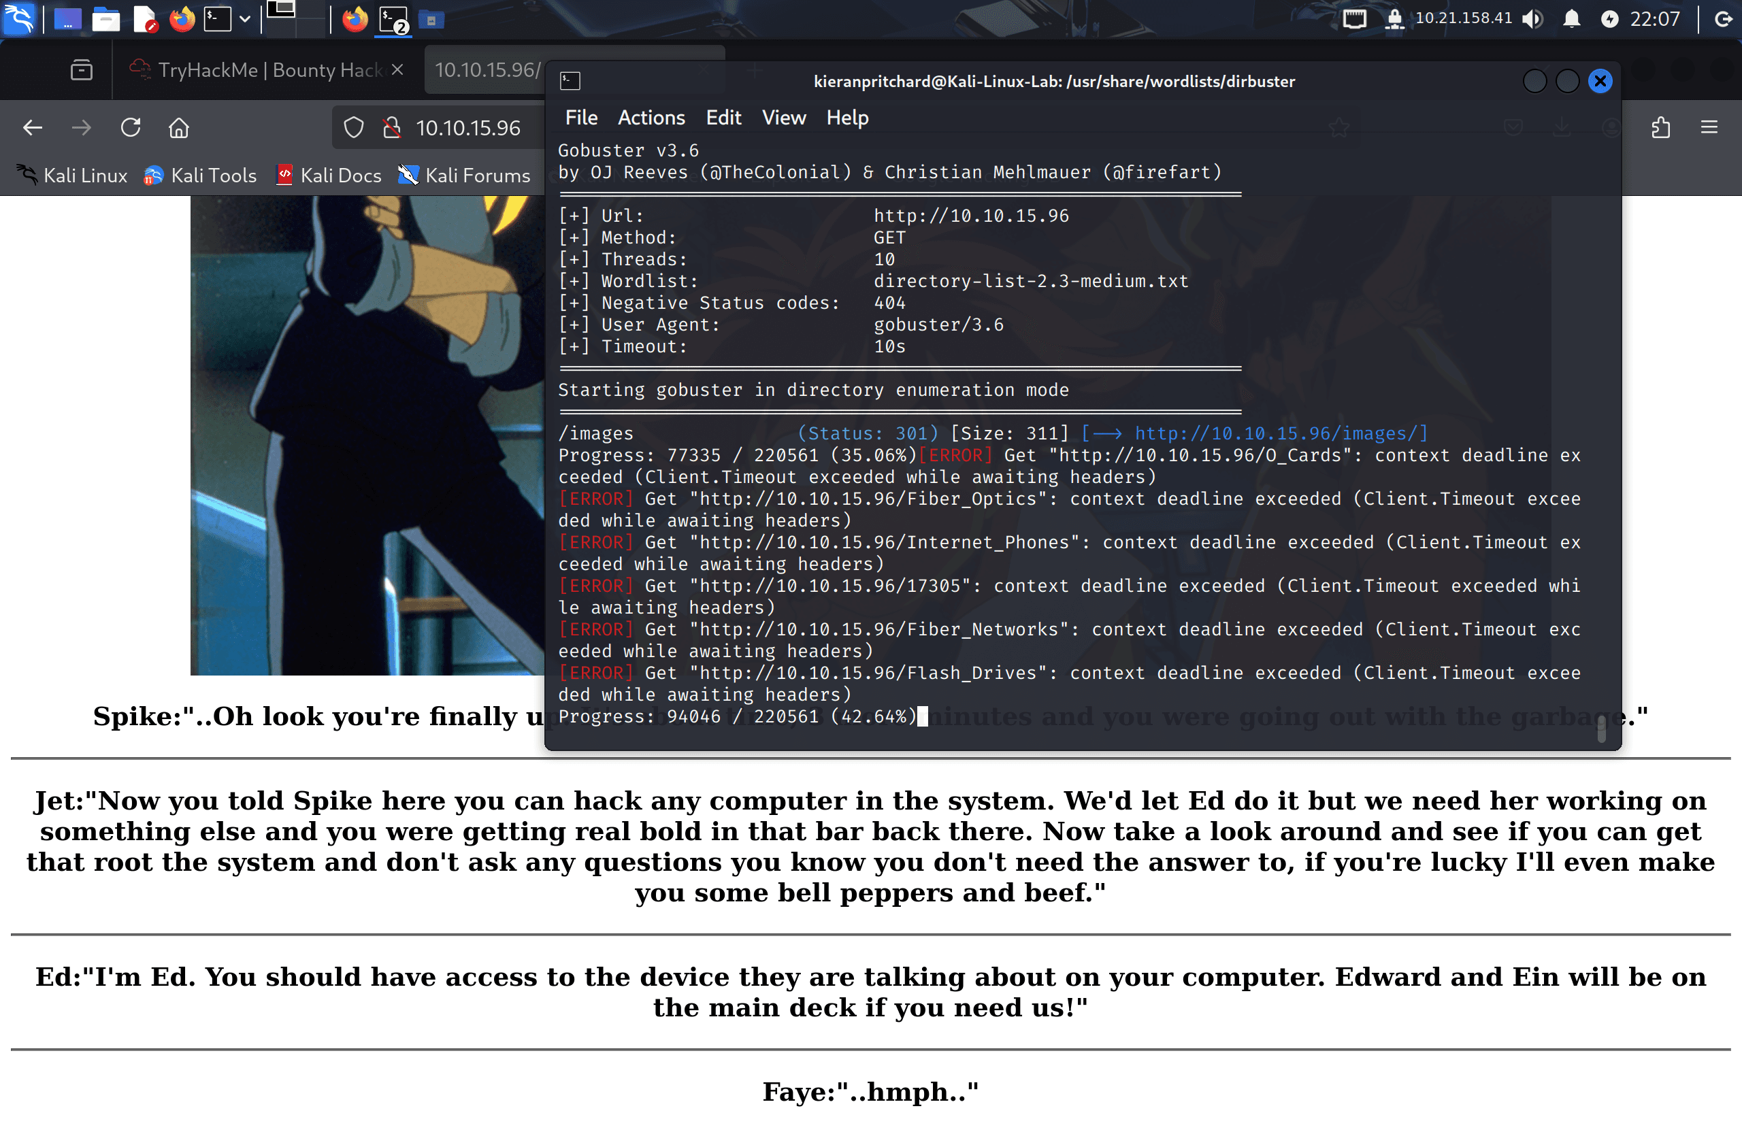Image resolution: width=1742 pixels, height=1132 pixels.
Task: Open the Kali Tools bookmark
Action: (x=200, y=176)
